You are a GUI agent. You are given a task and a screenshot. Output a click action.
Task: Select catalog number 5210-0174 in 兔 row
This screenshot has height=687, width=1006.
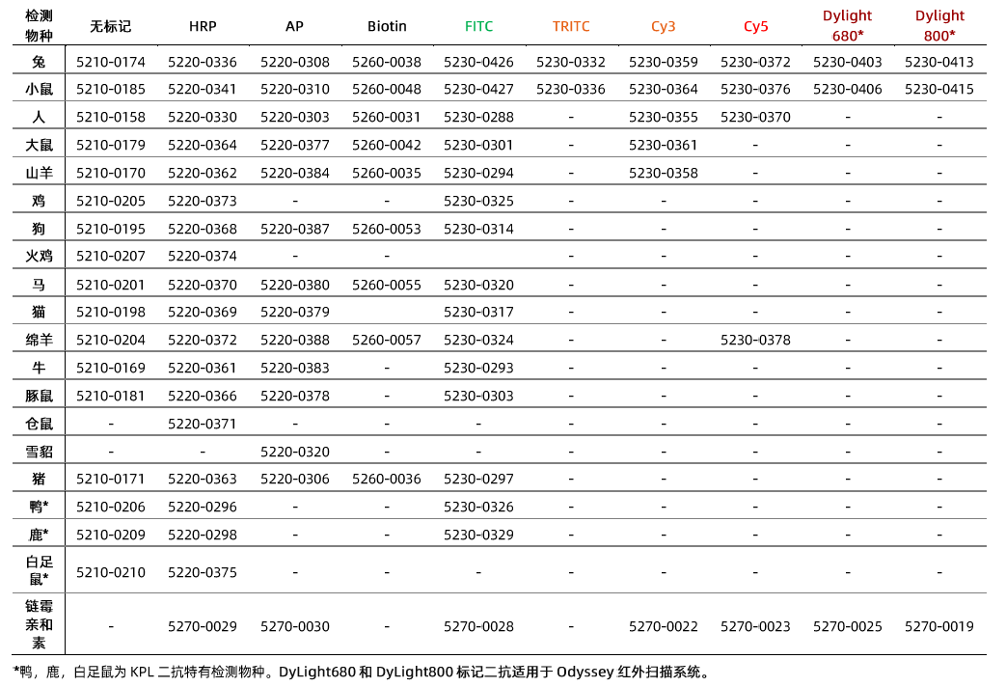[x=111, y=62]
